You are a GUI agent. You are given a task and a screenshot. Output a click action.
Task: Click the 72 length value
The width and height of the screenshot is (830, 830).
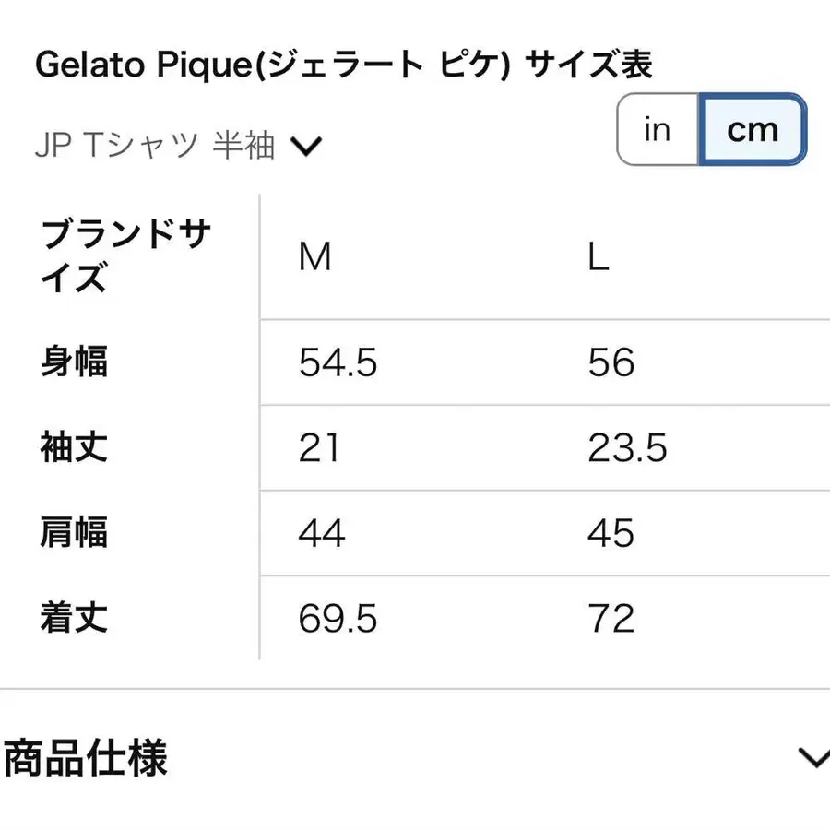[611, 620]
